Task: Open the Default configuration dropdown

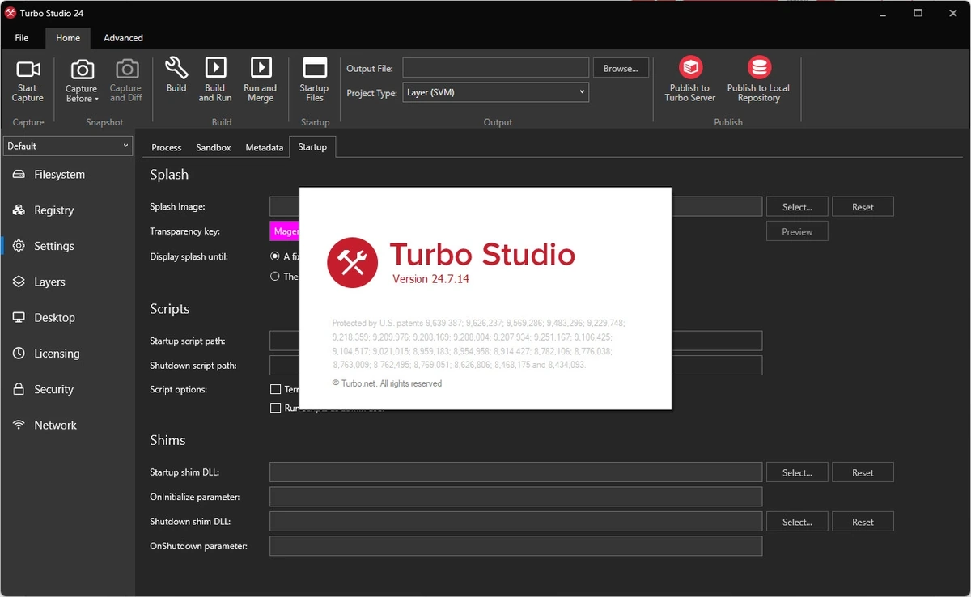Action: pyautogui.click(x=68, y=146)
